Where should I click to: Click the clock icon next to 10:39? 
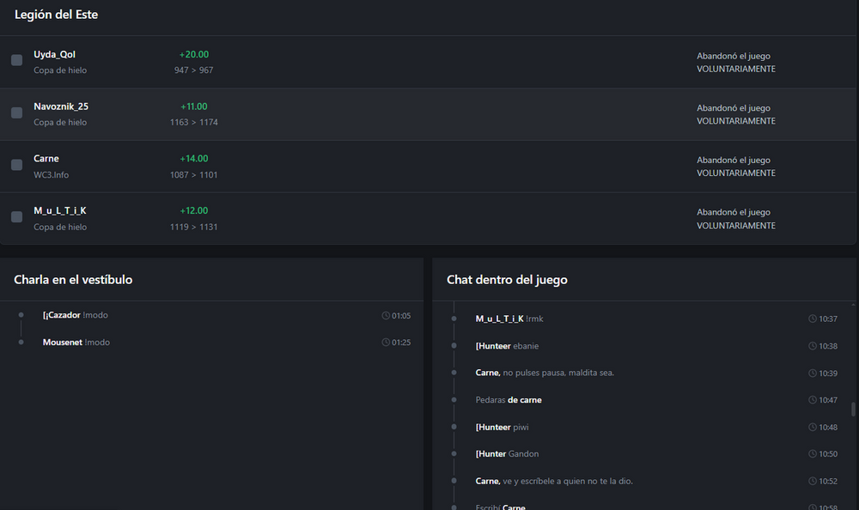coord(813,373)
